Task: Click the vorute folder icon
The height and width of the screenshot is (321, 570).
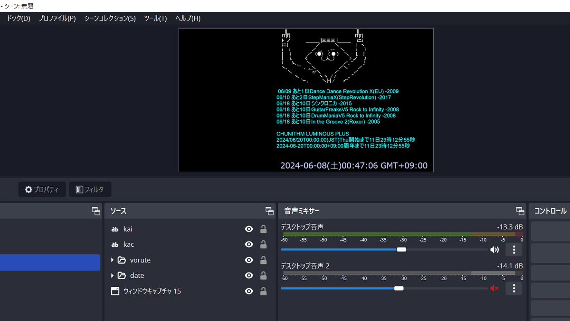Action: 122,260
